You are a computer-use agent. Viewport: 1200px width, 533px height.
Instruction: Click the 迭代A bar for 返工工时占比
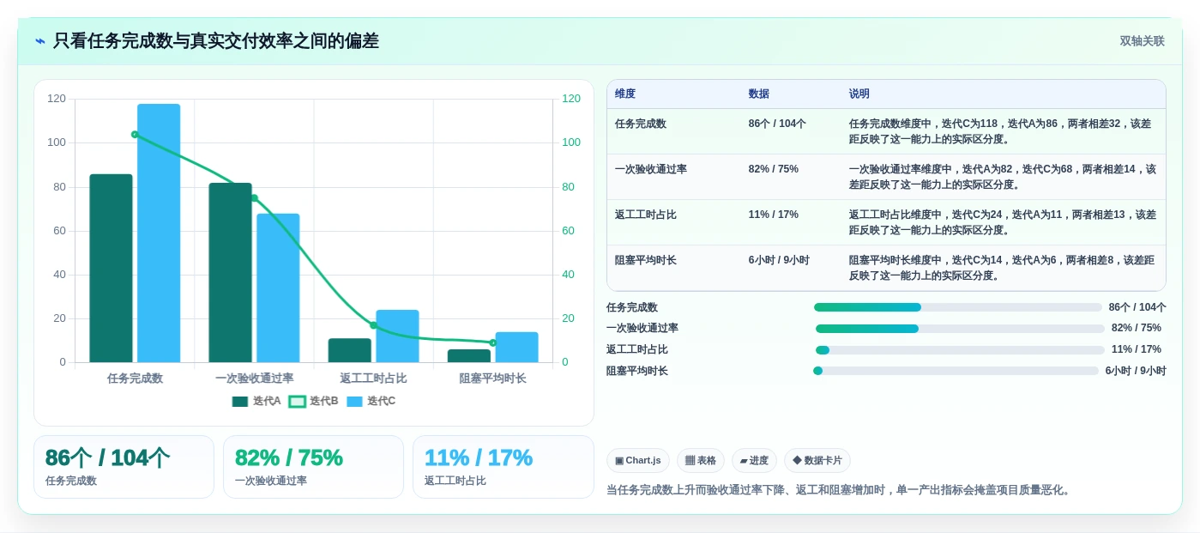tap(349, 350)
